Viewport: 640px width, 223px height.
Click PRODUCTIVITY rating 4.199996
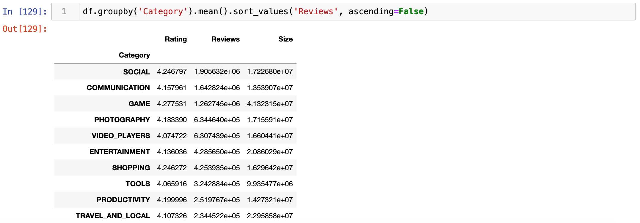tap(172, 200)
